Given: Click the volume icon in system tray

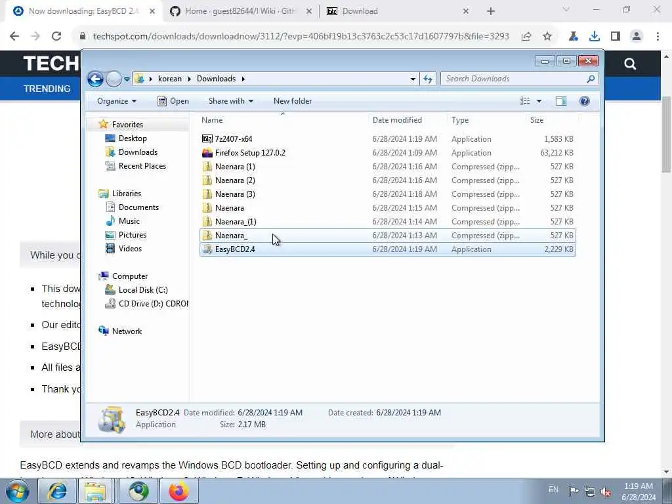Looking at the screenshot, I should coord(606,491).
